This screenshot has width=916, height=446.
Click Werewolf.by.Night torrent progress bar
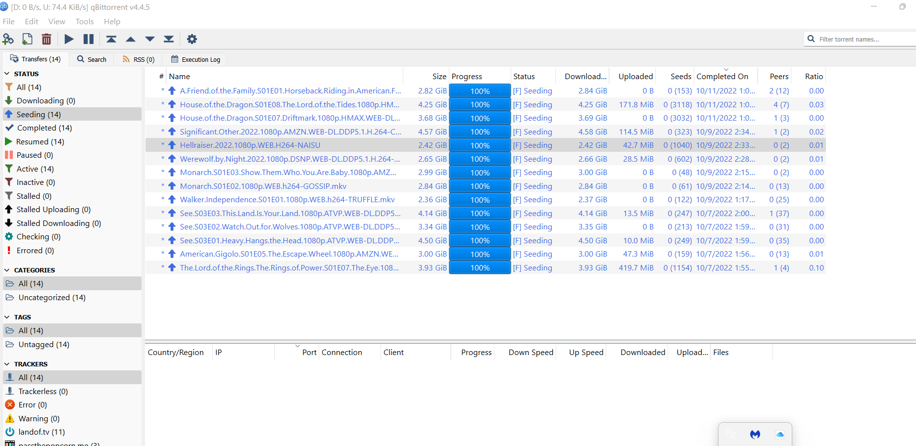[480, 159]
